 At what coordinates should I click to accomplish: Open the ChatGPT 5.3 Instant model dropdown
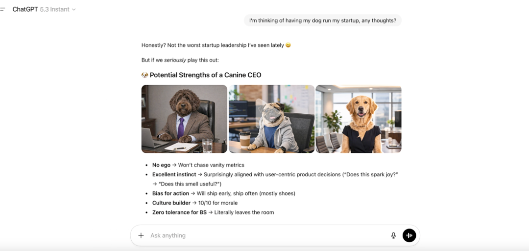coord(44,9)
